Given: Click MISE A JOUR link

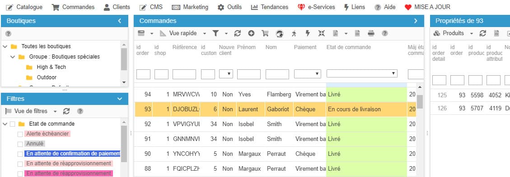Looking at the screenshot, I should click(x=428, y=7).
